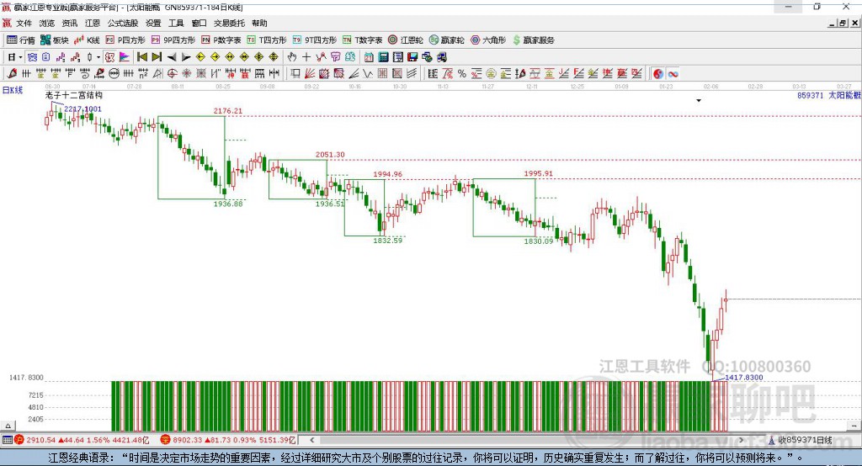Open the 公式选股 menu
Image resolution: width=862 pixels, height=466 pixels.
pos(123,23)
